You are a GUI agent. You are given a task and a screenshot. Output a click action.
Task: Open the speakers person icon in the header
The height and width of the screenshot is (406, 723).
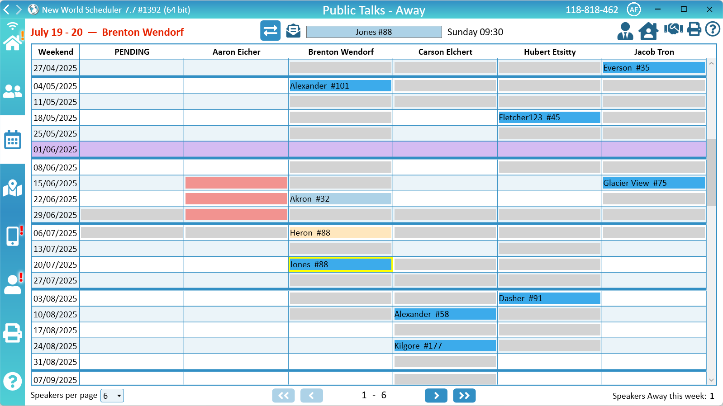coord(625,31)
